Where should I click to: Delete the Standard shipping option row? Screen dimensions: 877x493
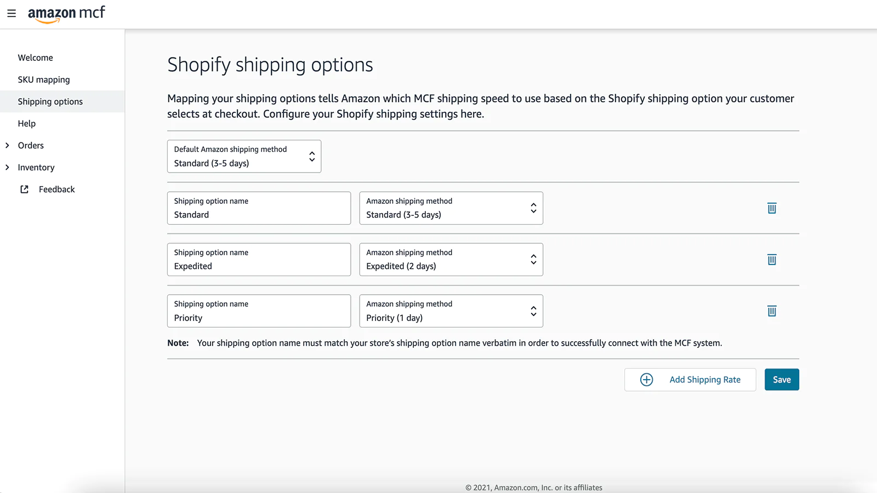coord(772,208)
